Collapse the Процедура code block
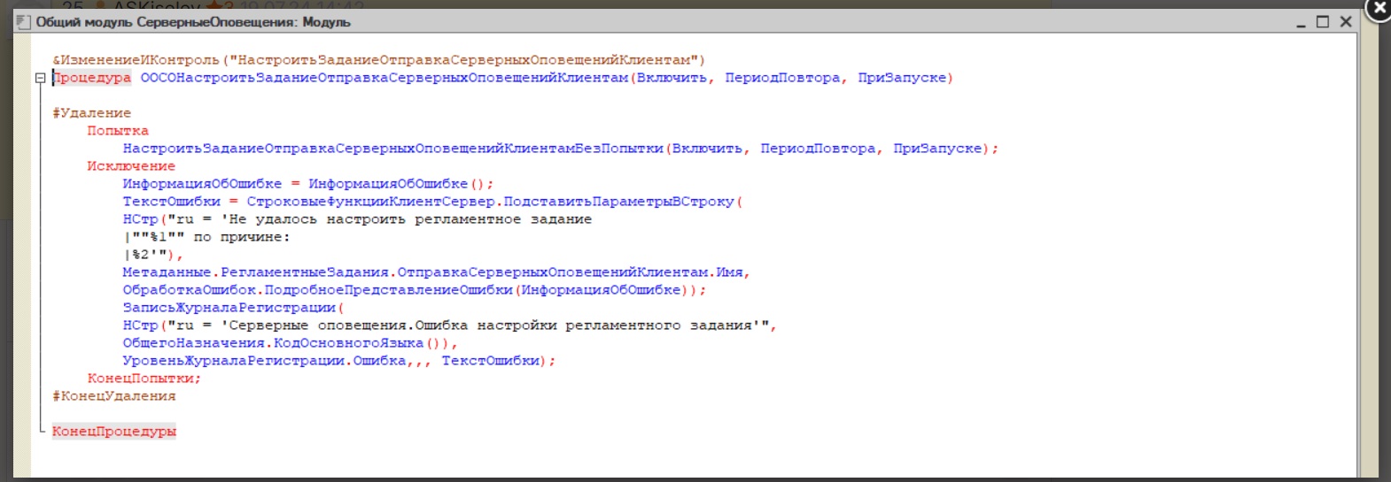Image resolution: width=1391 pixels, height=482 pixels. (40, 78)
